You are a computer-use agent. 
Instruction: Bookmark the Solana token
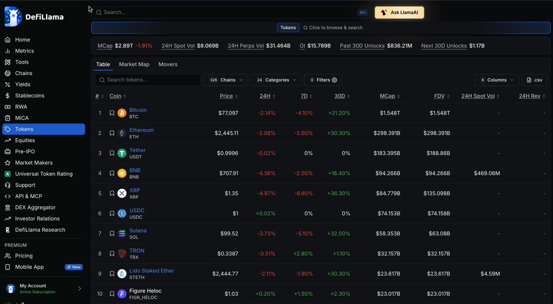(x=112, y=234)
